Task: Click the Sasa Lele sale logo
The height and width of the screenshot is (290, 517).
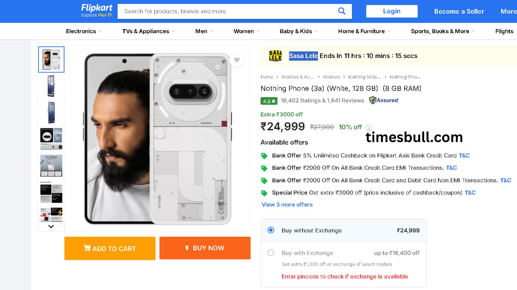Action: point(275,56)
